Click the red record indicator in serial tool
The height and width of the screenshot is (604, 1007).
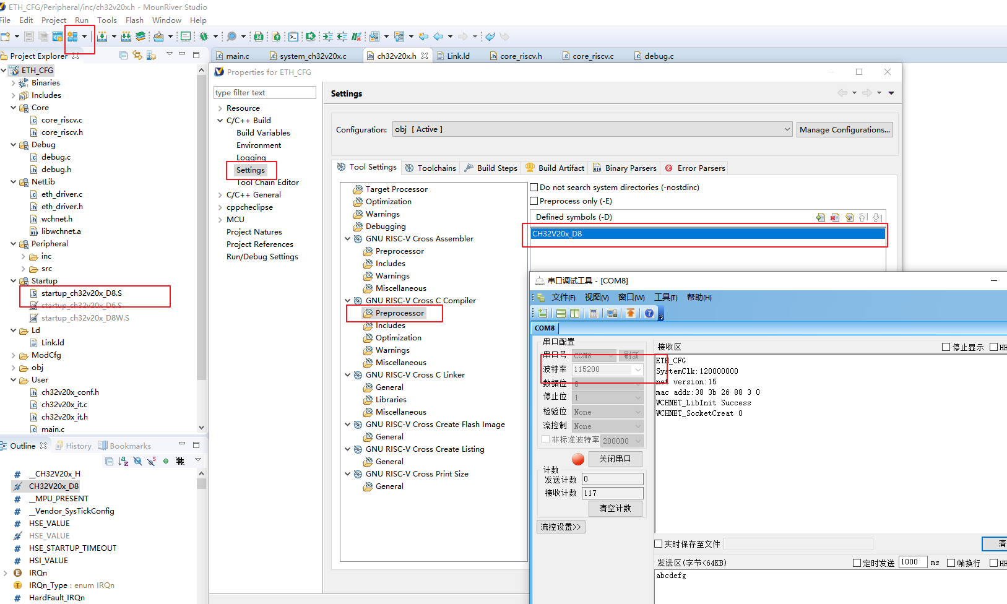click(x=578, y=459)
